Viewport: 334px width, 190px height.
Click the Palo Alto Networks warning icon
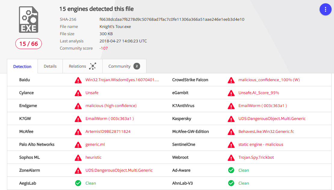tap(78, 145)
